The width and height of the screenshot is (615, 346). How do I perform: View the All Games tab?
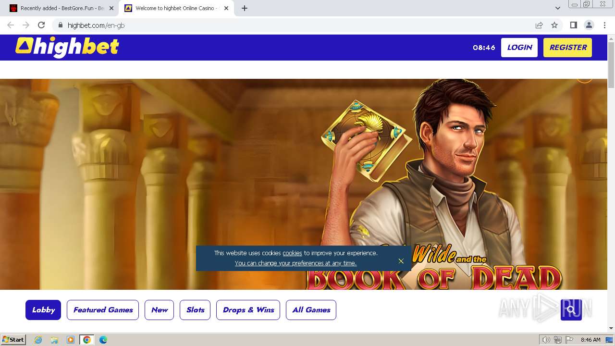click(311, 310)
